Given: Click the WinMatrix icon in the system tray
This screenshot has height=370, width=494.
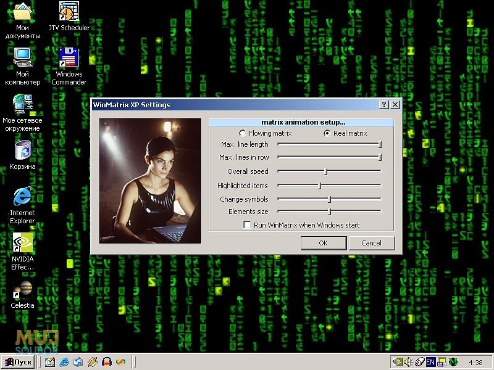Looking at the screenshot, I should [x=453, y=361].
